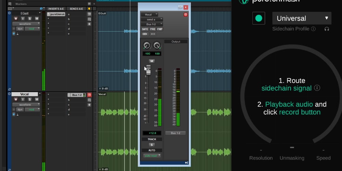Enable input monitoring on Vocal track
Image resolution: width=342 pixels, height=171 pixels.
coord(23,100)
